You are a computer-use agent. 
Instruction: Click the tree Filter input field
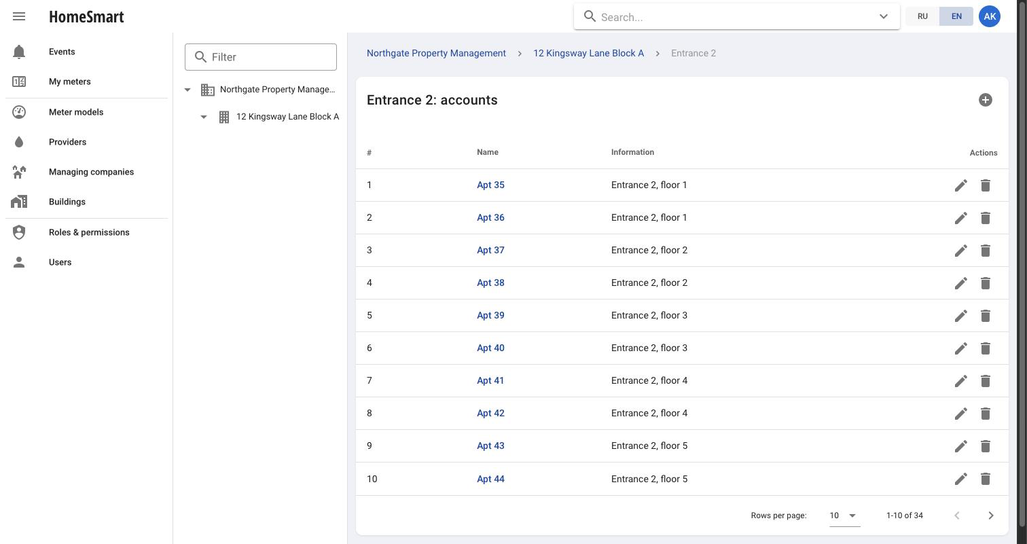(x=261, y=57)
